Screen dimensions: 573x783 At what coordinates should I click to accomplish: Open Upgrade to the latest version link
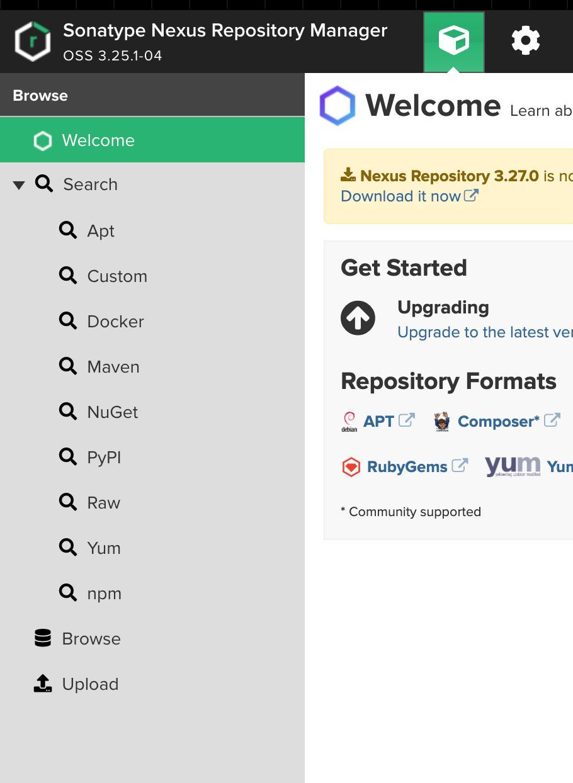(485, 332)
